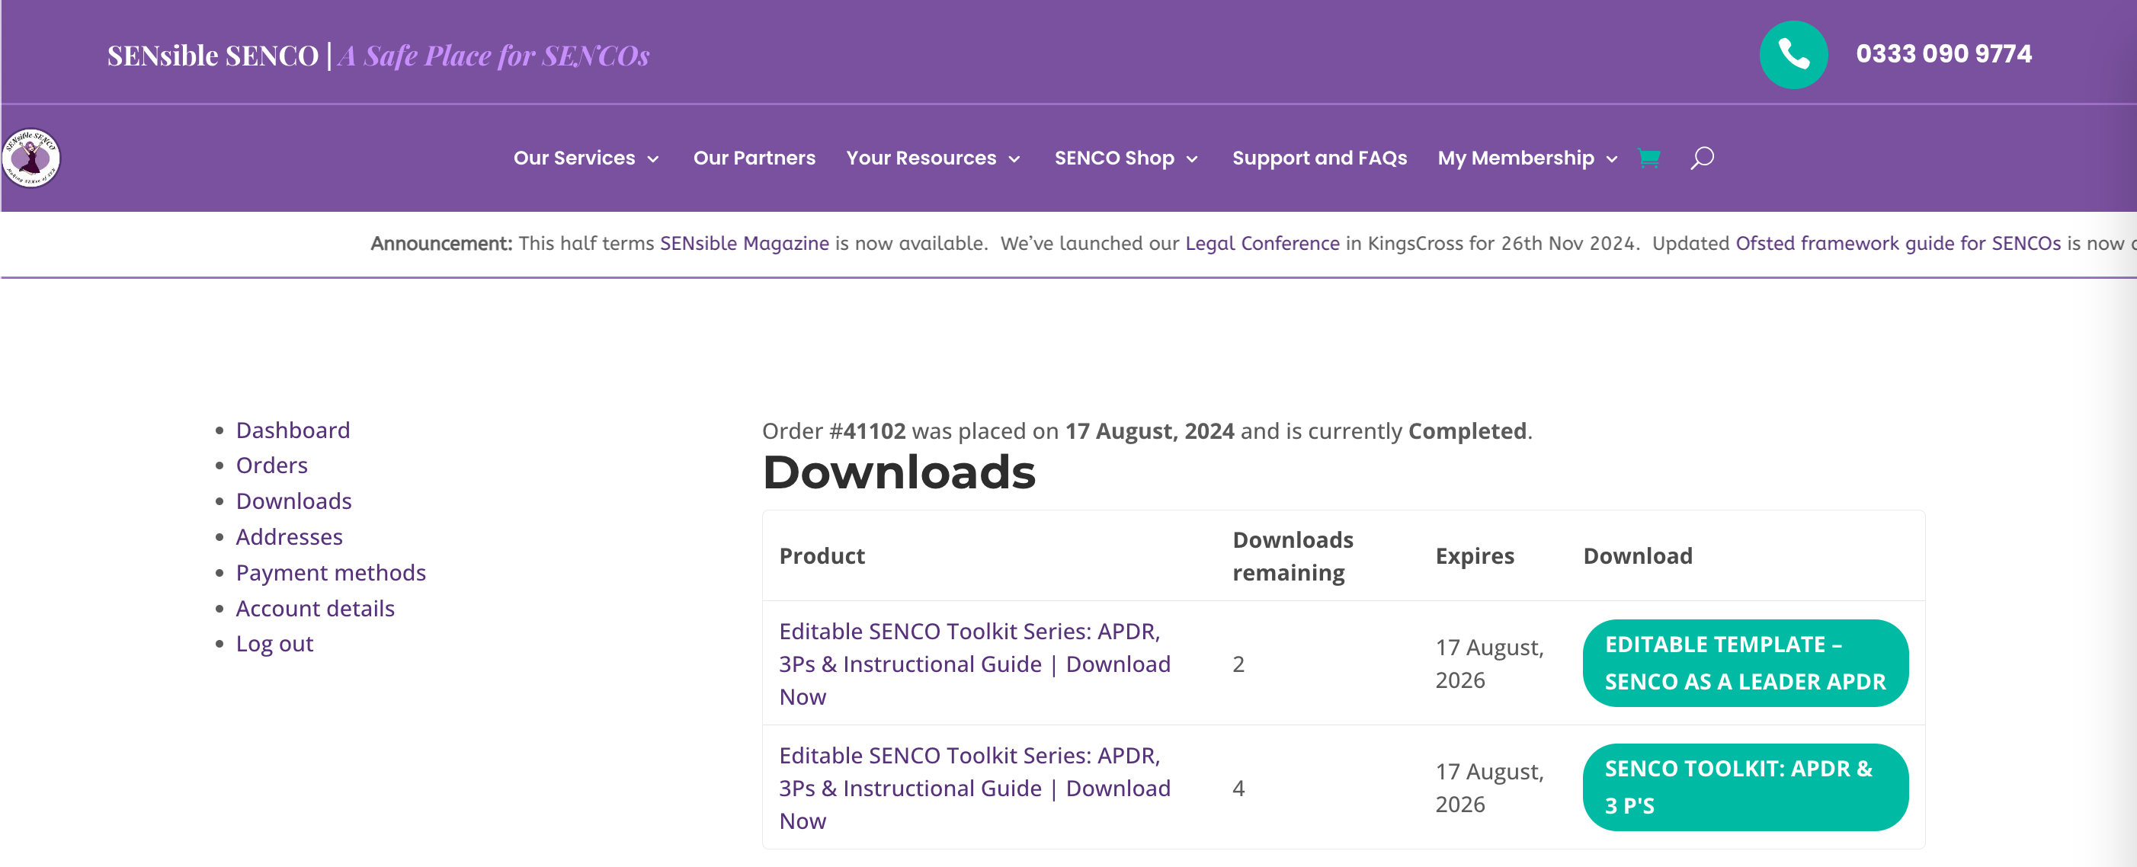Go to Support and FAQs

pos(1319,158)
